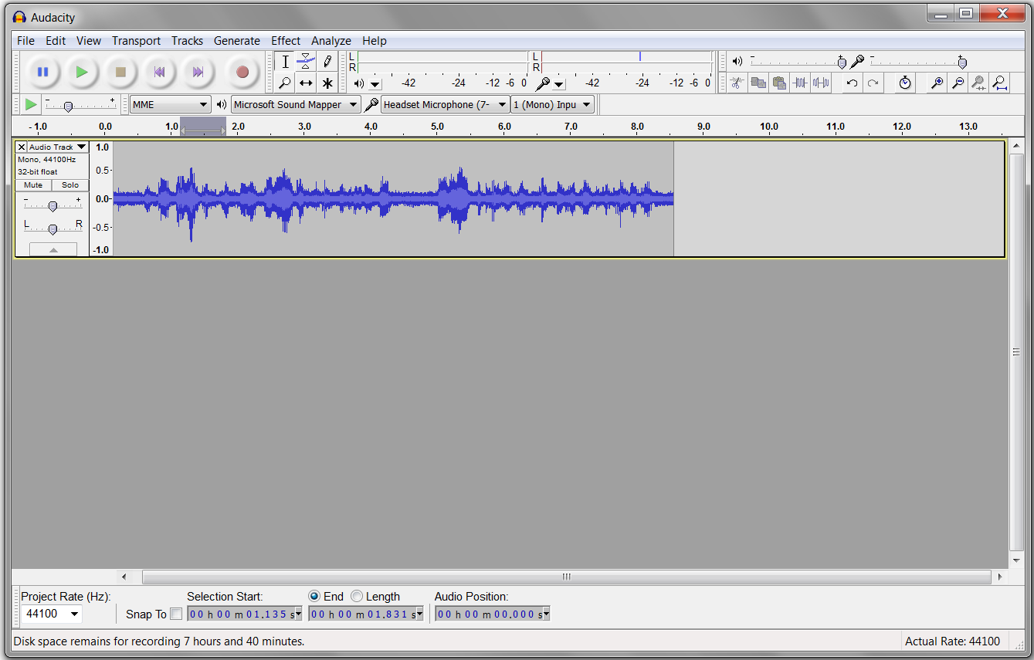Click the Selection Start time field
Screen dimensions: 1034x660
[245, 614]
